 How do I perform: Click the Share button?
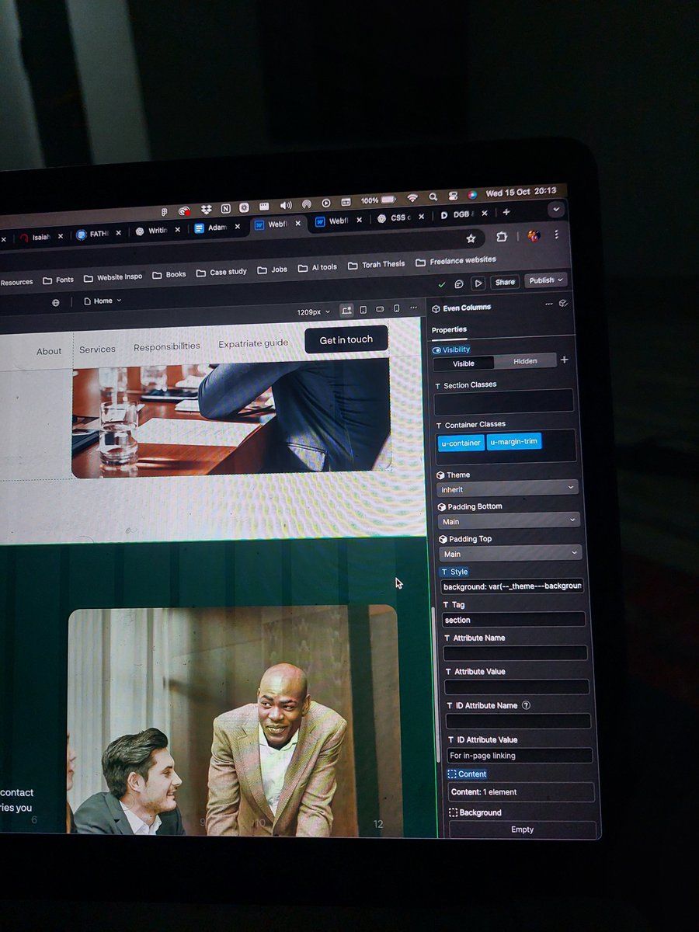click(x=505, y=282)
